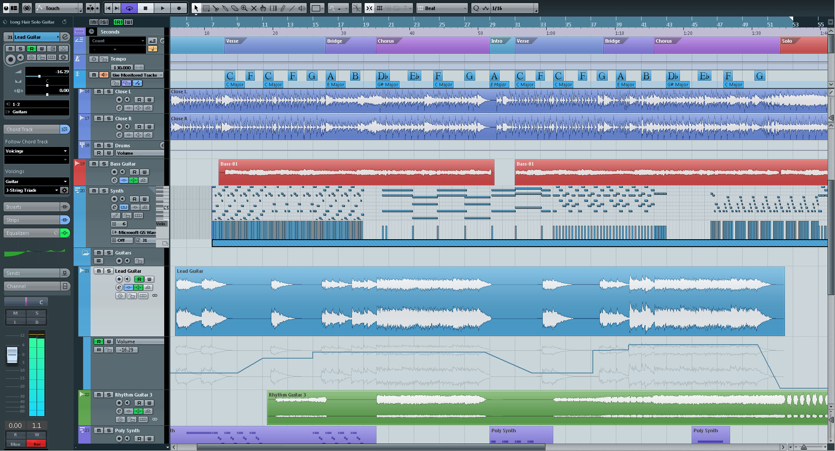Activate the Draw pencil tool
The image size is (835, 451).
pos(283,8)
